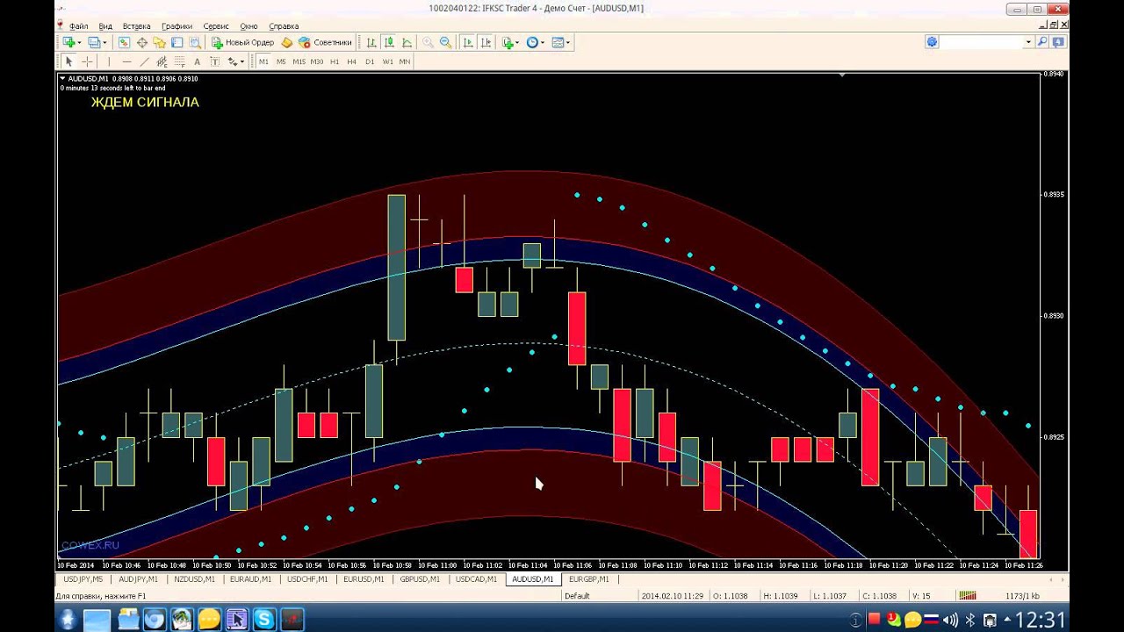1124x632 pixels.
Task: Open Terminal panel icon
Action: pos(177,42)
